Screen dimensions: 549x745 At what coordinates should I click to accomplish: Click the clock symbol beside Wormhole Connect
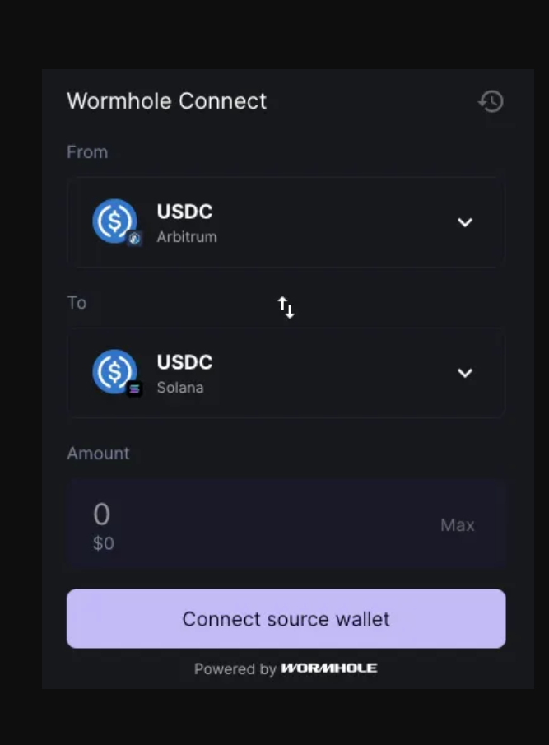click(x=491, y=101)
